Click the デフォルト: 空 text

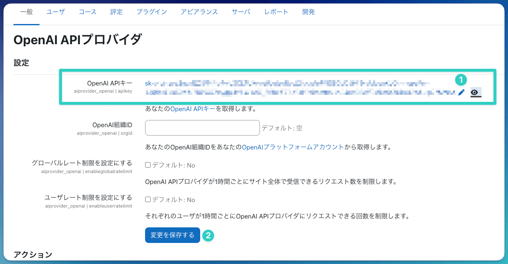point(282,128)
